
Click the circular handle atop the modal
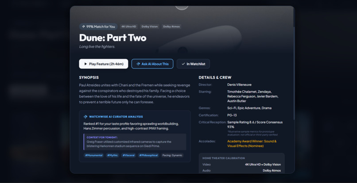click(182, 7)
